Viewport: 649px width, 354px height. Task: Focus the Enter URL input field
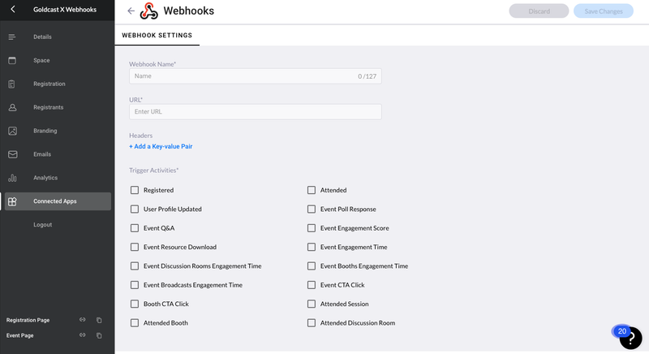(x=255, y=111)
